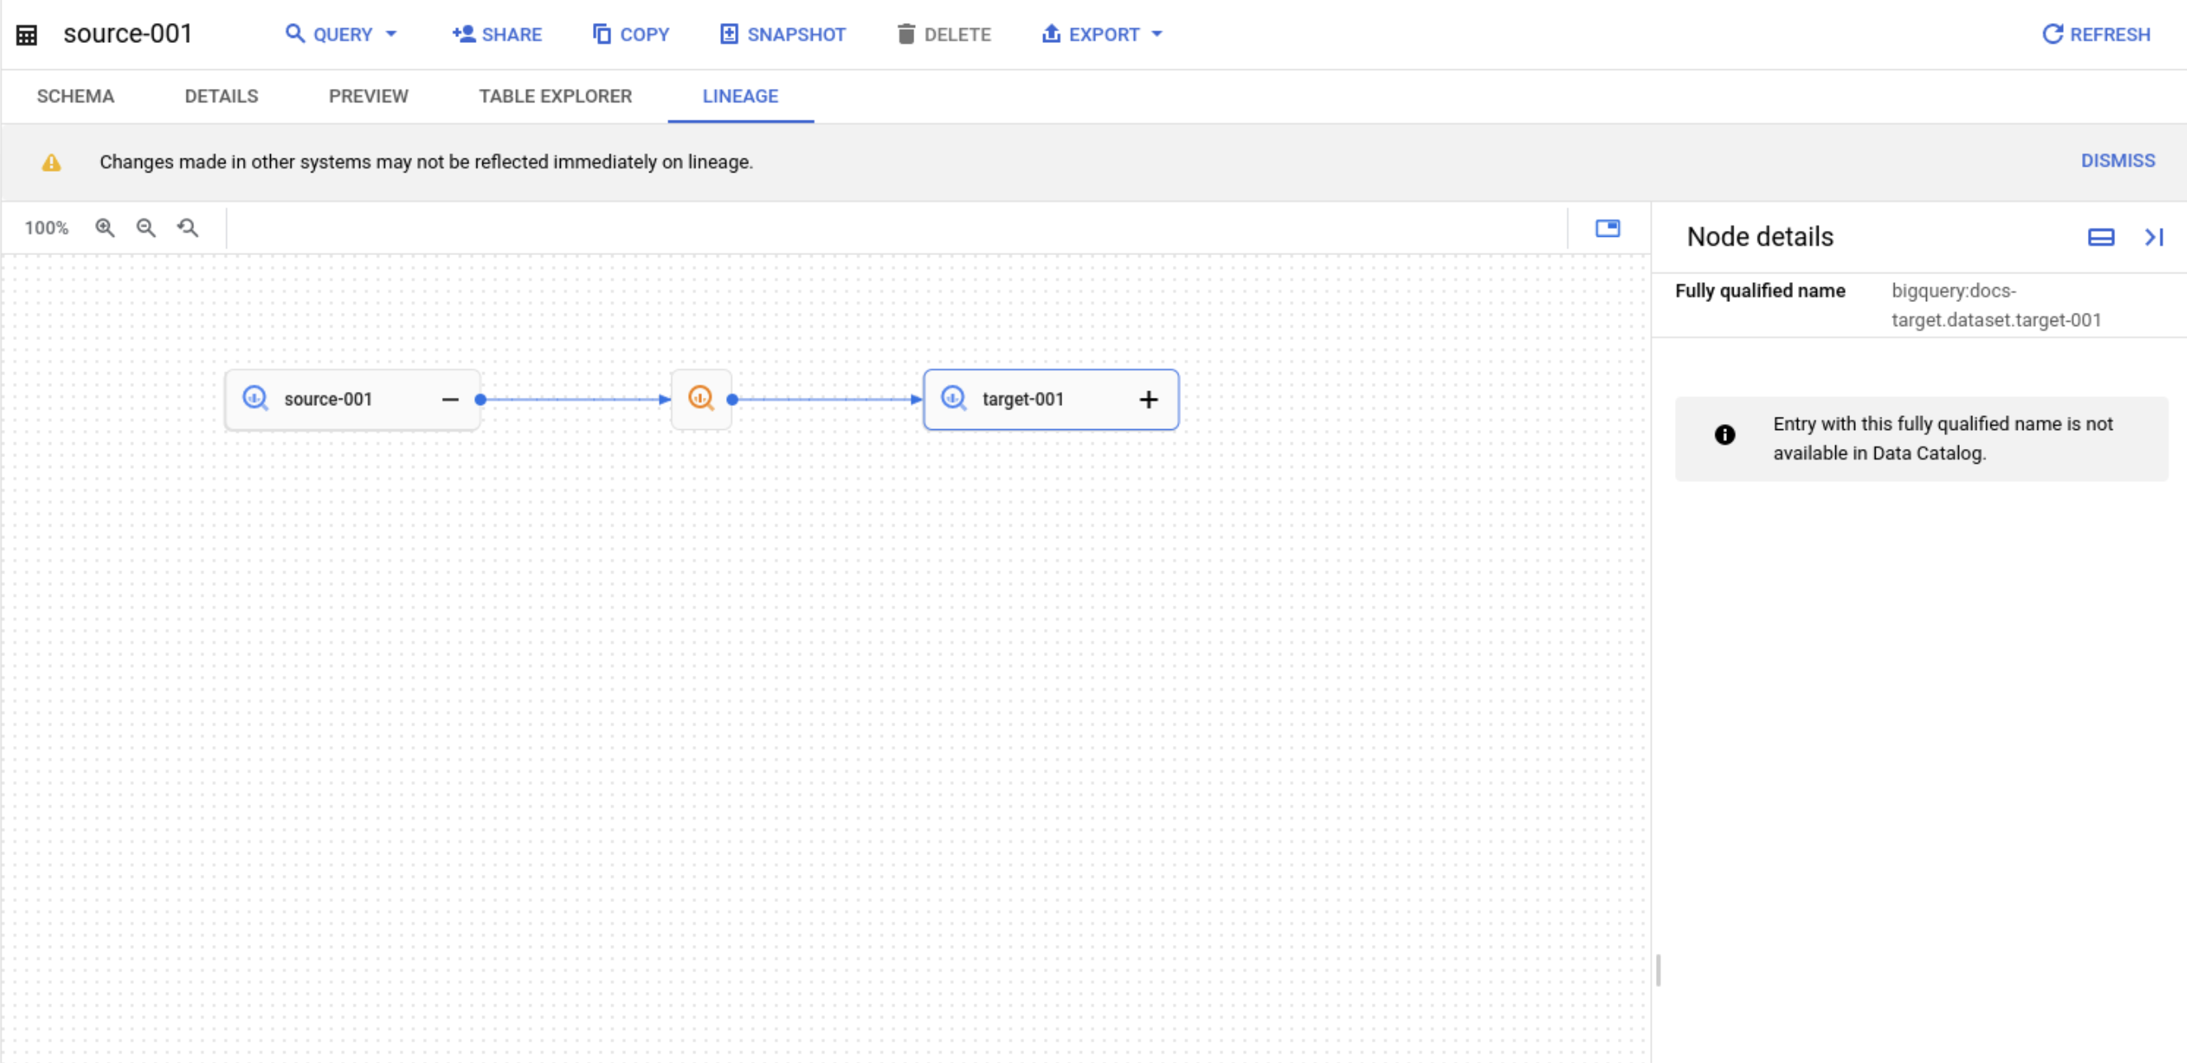Select the SCHEMA tab
The image size is (2187, 1063).
click(77, 96)
